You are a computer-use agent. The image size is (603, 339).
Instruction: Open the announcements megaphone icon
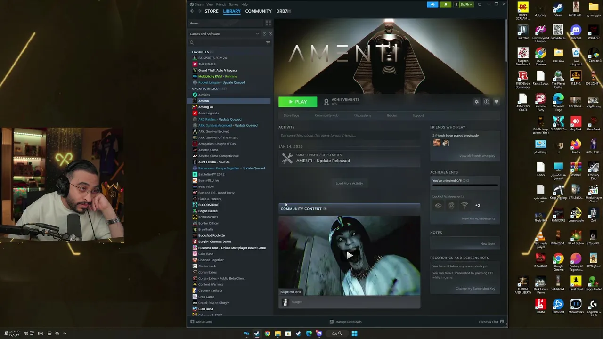tap(432, 4)
